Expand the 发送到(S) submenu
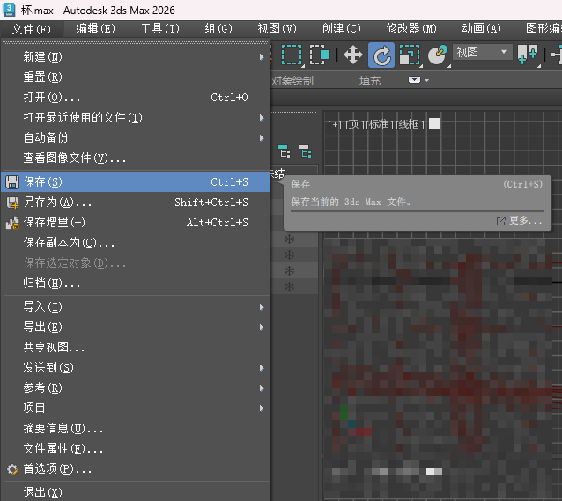This screenshot has height=501, width=562. 136,368
